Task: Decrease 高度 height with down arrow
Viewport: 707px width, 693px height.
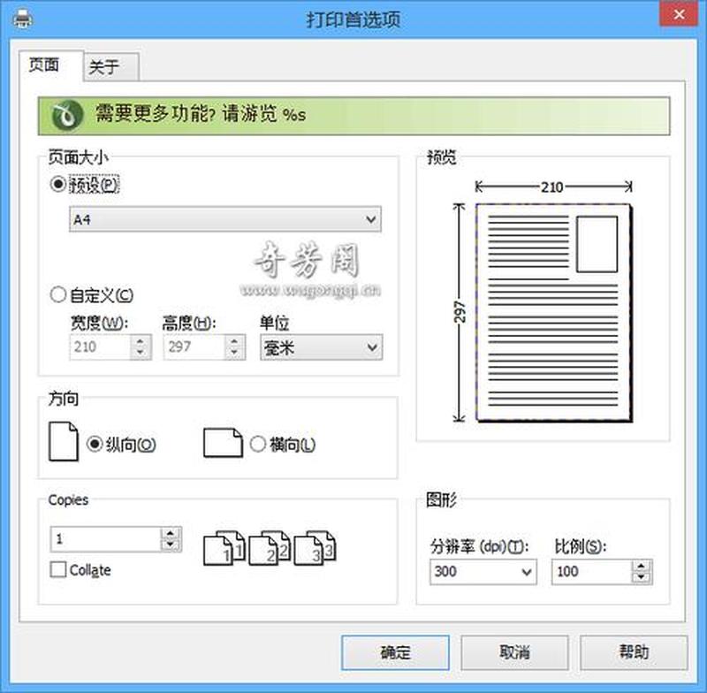Action: point(234,353)
